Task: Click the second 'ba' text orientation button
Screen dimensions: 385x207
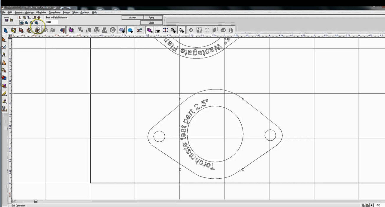Action: tap(12, 20)
